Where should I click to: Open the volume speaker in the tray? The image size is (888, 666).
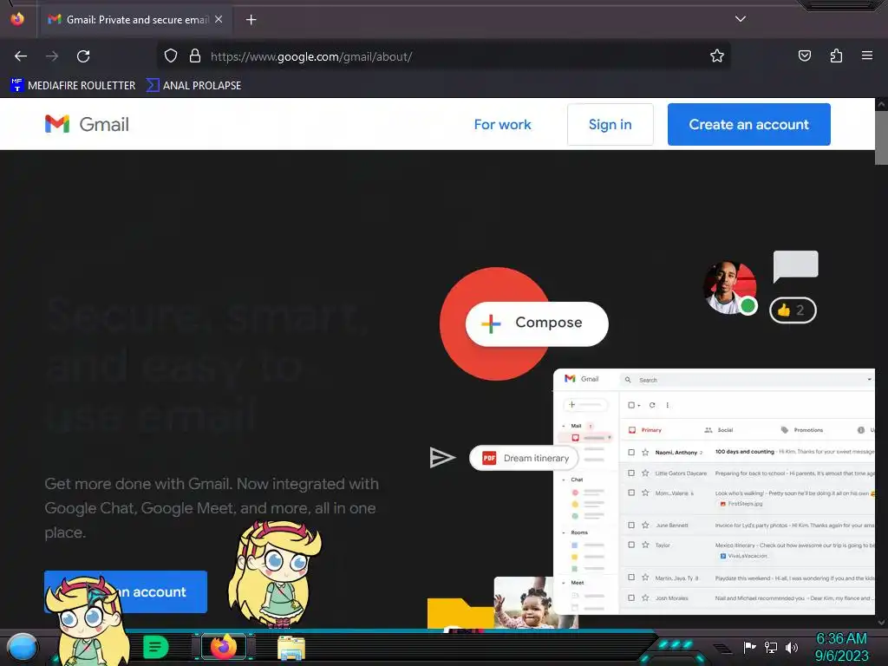[x=792, y=647]
